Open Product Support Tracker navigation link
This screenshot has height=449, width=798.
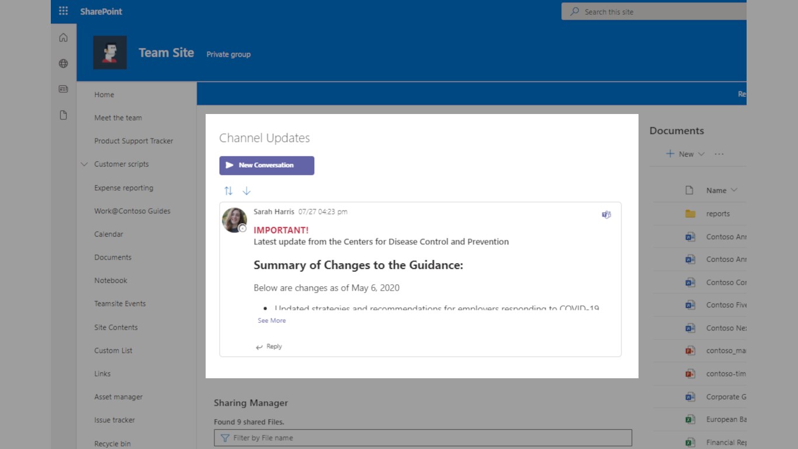pyautogui.click(x=134, y=141)
